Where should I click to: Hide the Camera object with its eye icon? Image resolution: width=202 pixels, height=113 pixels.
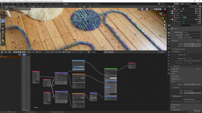click(x=198, y=18)
